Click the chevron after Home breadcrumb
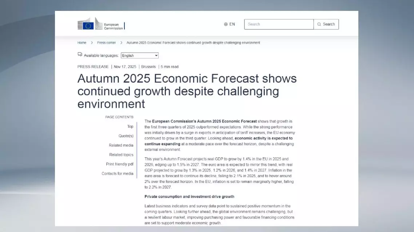 [92, 43]
